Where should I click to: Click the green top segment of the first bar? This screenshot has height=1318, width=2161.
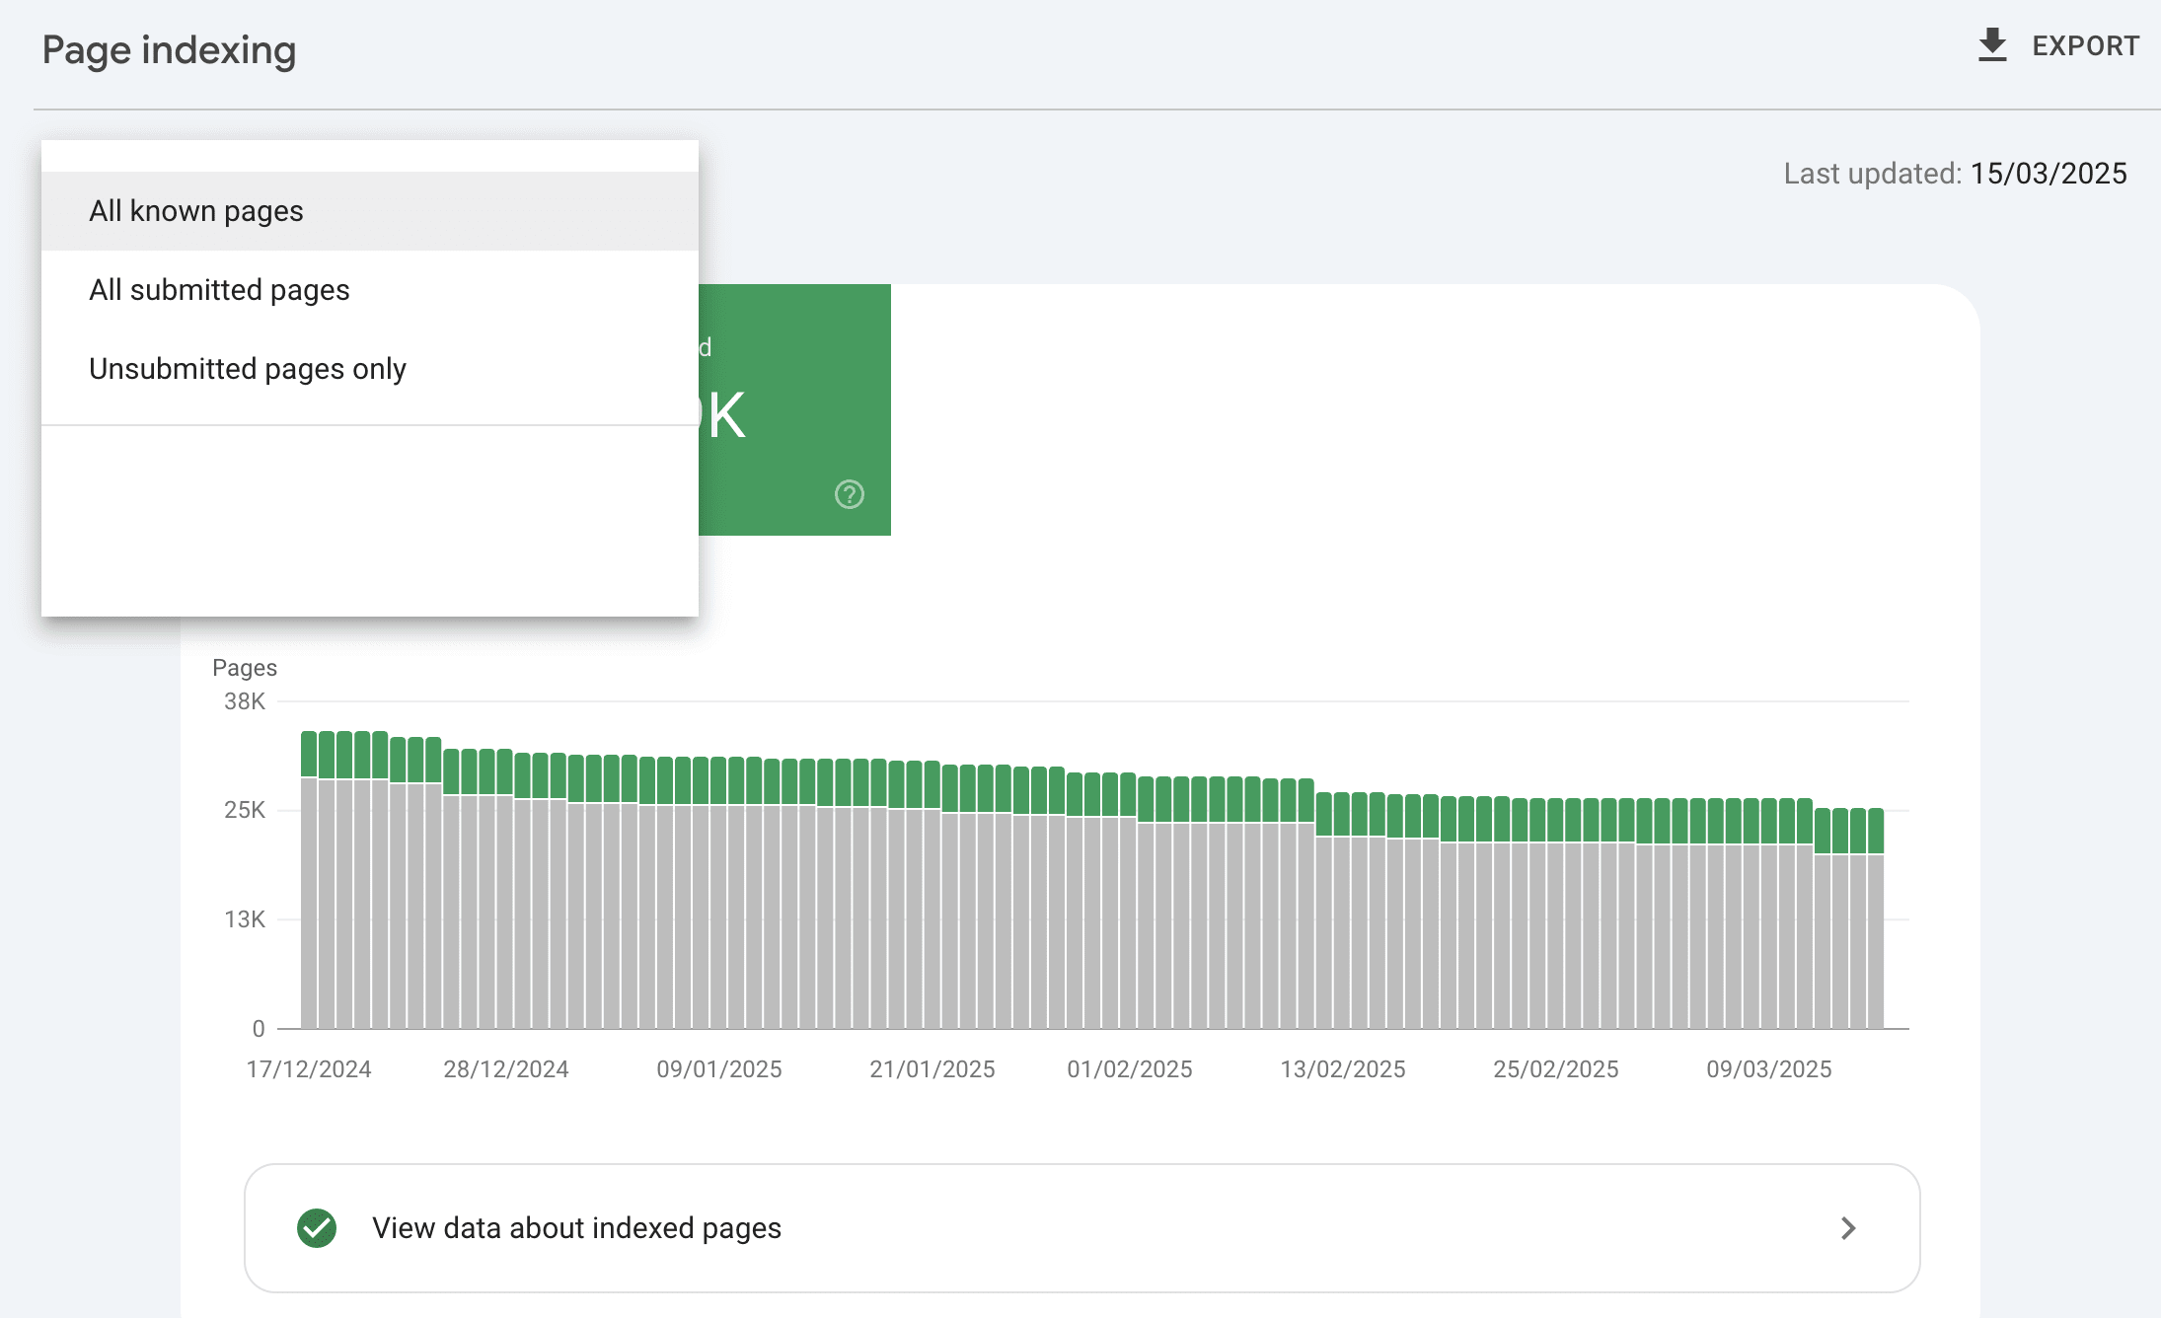309,755
